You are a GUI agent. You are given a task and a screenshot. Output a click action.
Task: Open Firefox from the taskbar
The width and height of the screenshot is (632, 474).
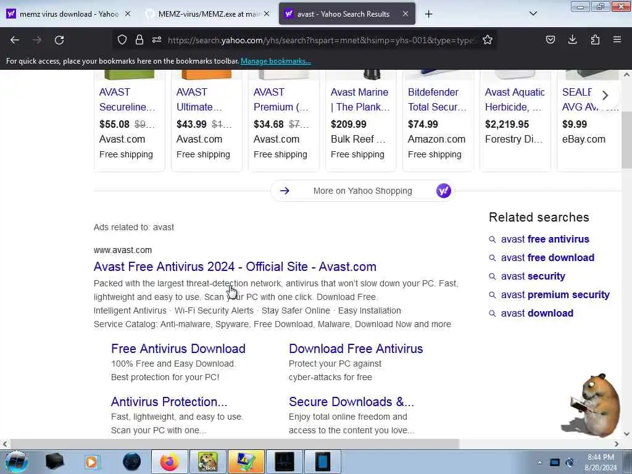(169, 462)
